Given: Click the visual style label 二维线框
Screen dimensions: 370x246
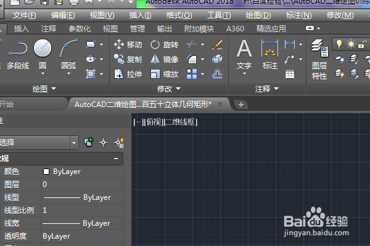Looking at the screenshot, I should click(x=179, y=122).
